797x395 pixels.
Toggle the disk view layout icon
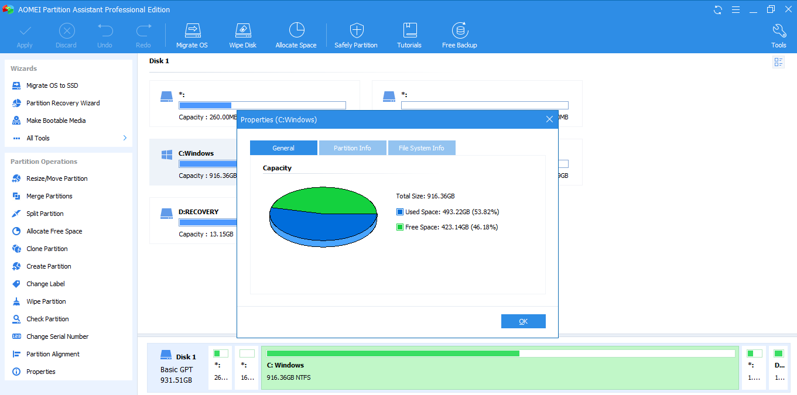pyautogui.click(x=778, y=62)
